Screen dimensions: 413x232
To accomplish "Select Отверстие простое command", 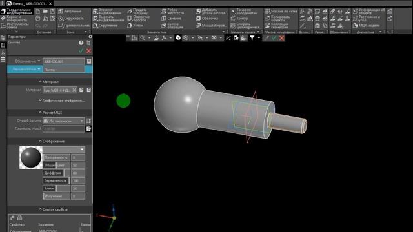I will pos(139,19).
